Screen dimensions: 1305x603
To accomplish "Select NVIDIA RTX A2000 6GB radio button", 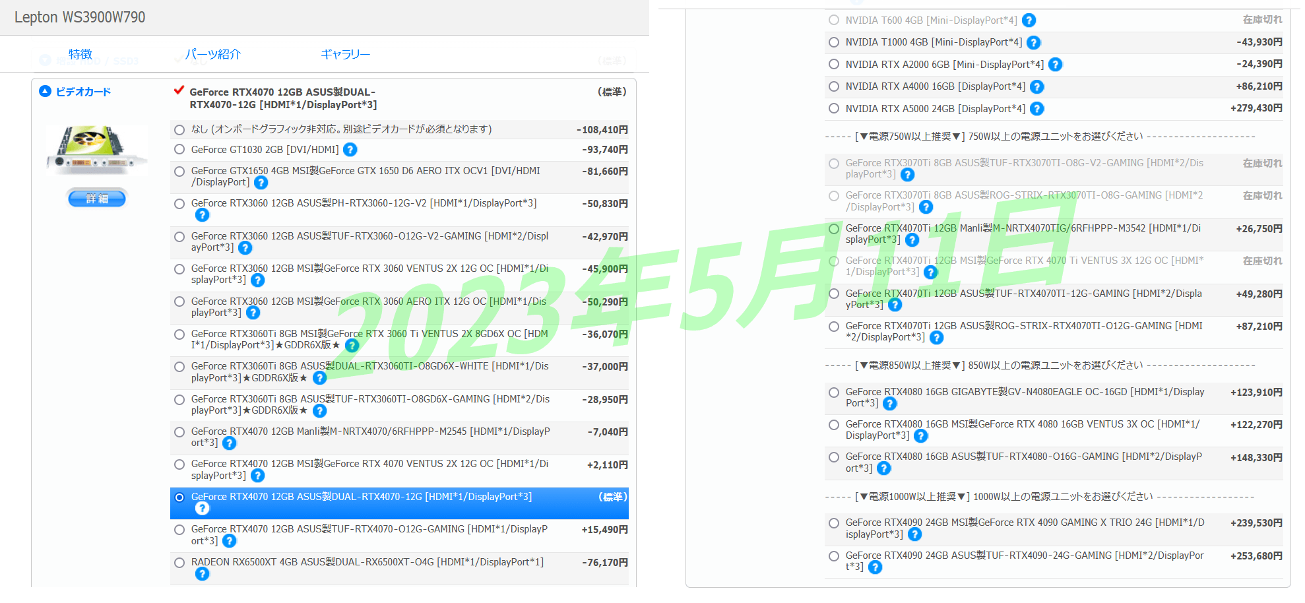I will 834,65.
